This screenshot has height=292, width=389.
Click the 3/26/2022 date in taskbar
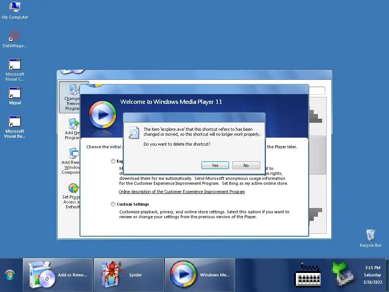pyautogui.click(x=373, y=282)
